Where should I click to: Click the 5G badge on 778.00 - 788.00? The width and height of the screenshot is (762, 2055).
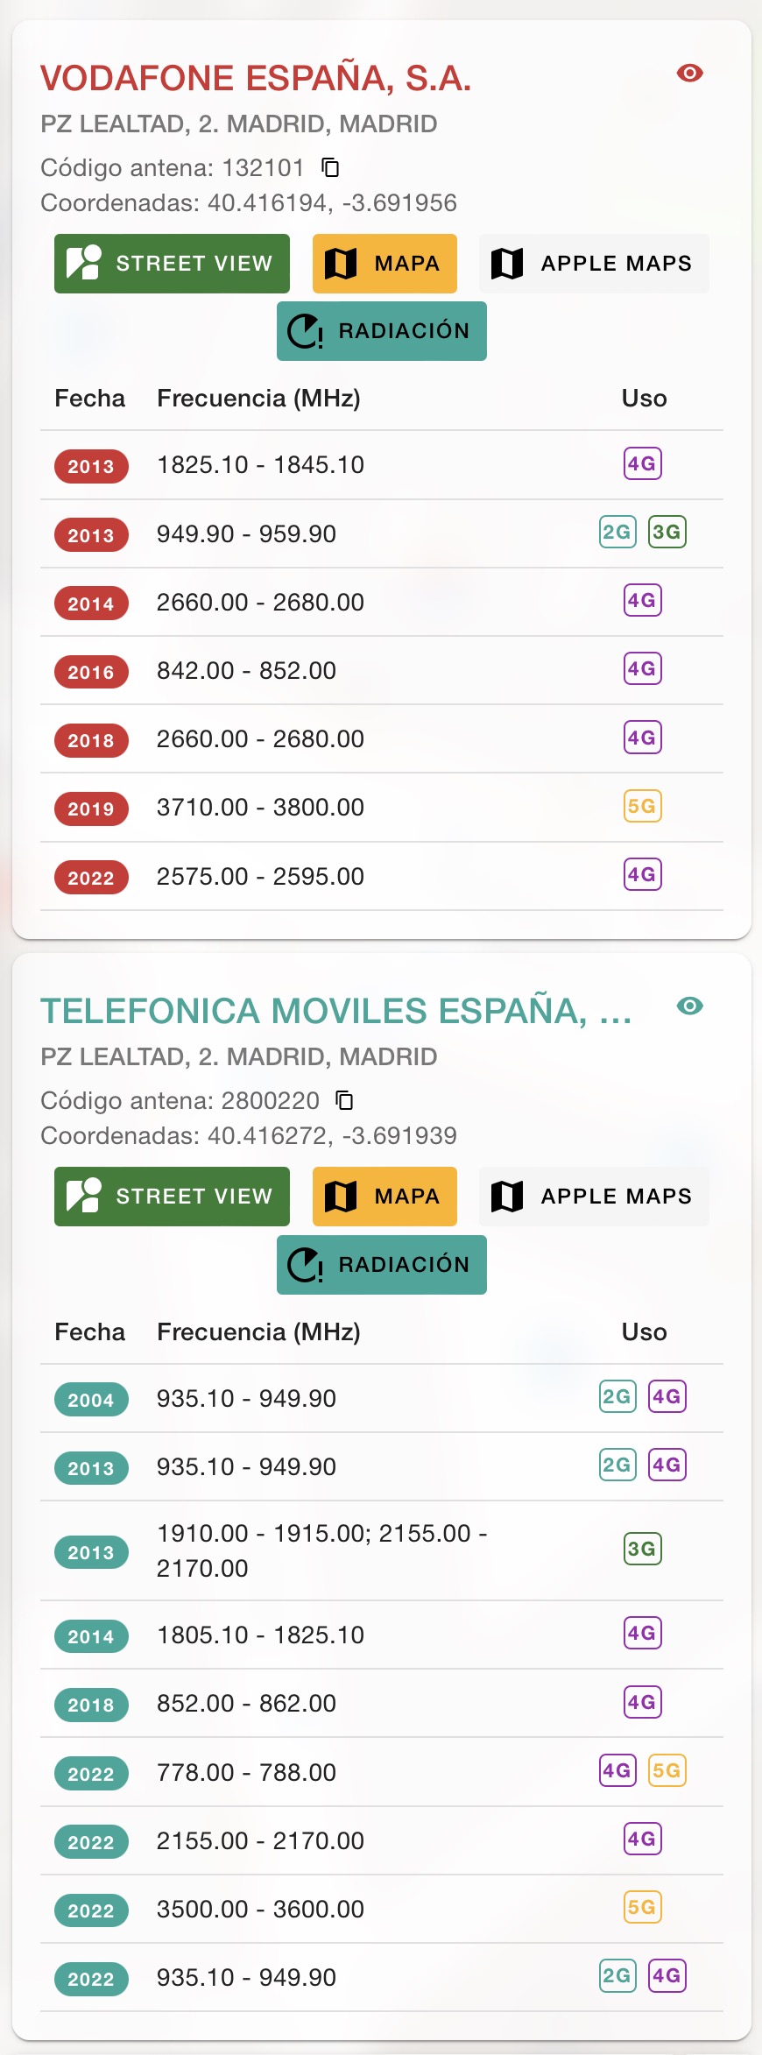(x=667, y=1770)
